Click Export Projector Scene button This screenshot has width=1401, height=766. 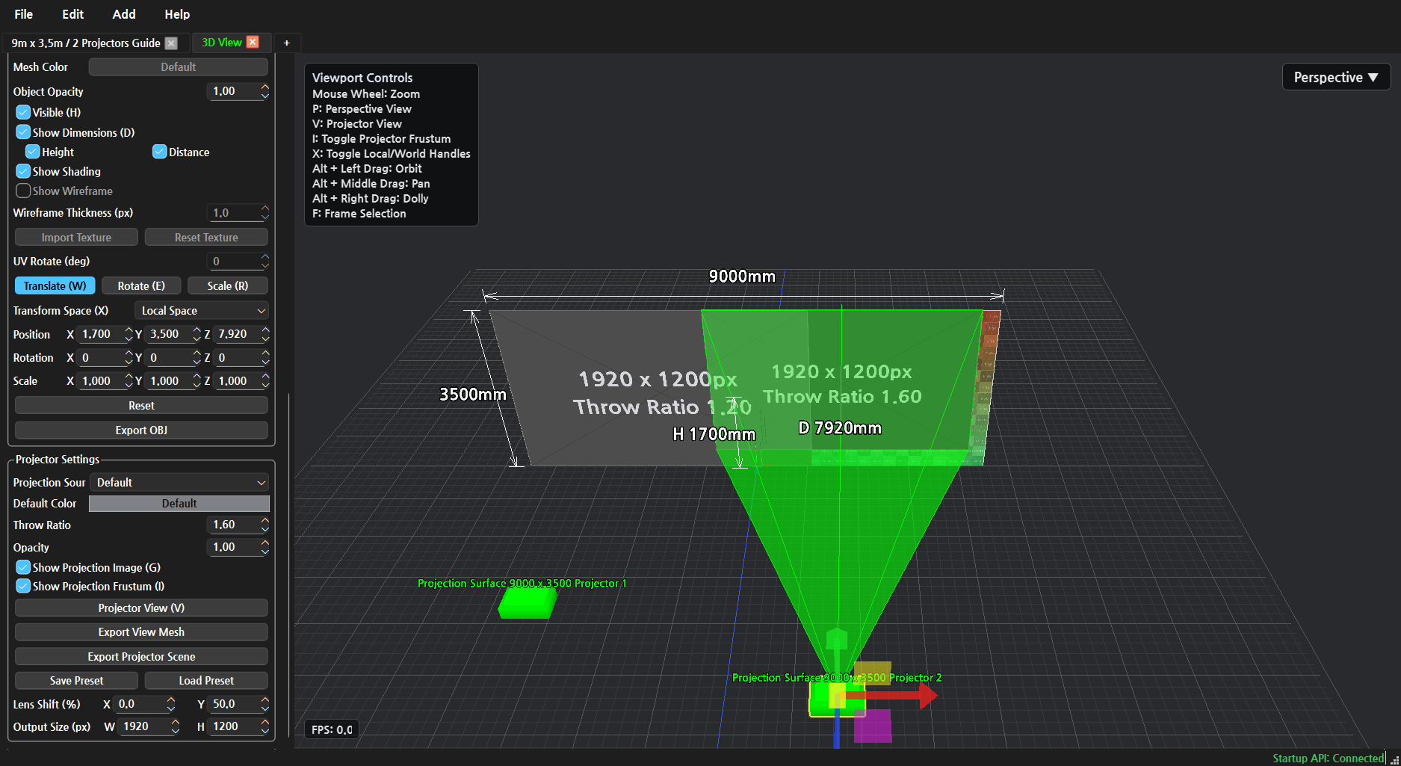coord(141,656)
